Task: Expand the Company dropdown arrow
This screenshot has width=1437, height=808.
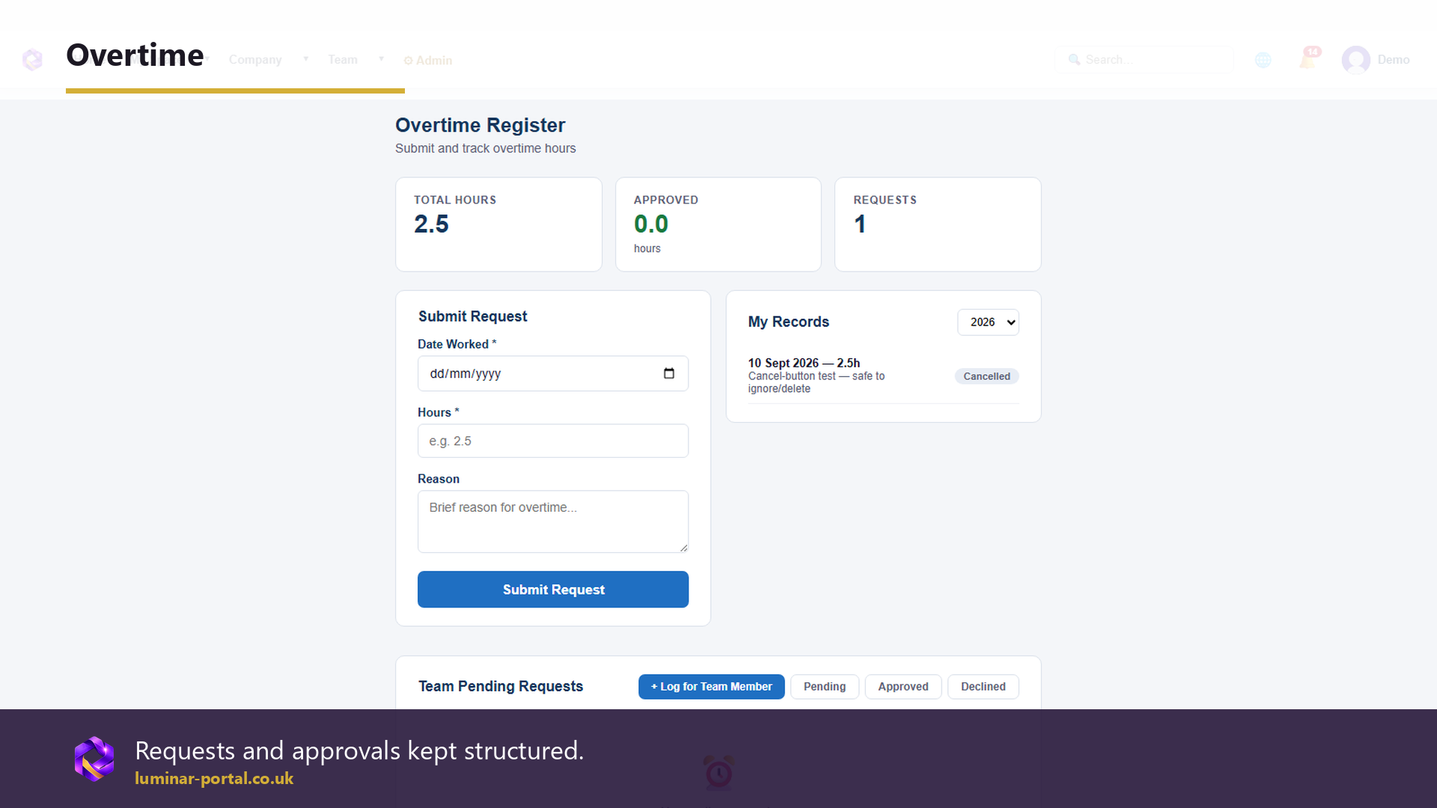Action: 305,59
